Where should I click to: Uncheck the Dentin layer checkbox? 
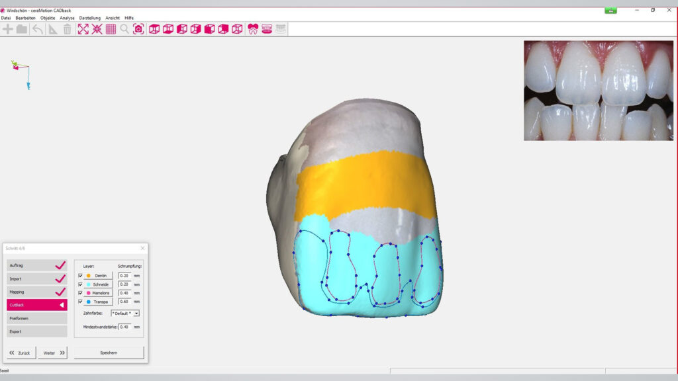[81, 275]
